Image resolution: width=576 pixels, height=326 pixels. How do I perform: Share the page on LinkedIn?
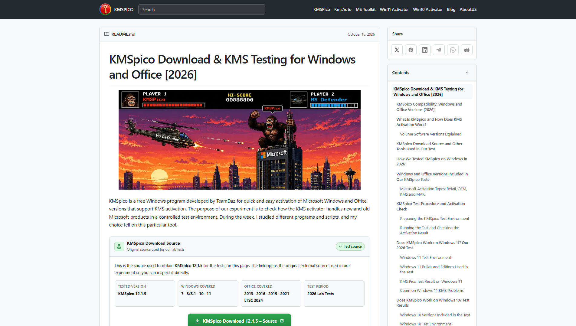point(425,50)
